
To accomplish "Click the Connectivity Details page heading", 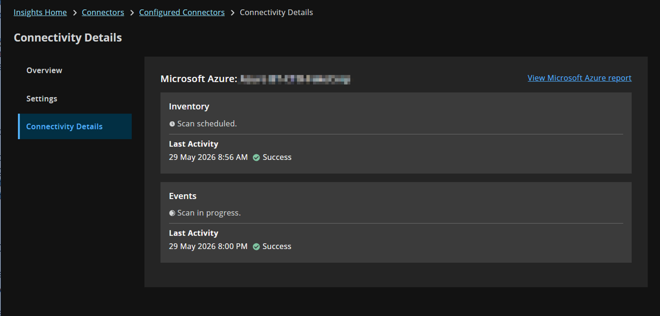I will pyautogui.click(x=68, y=38).
